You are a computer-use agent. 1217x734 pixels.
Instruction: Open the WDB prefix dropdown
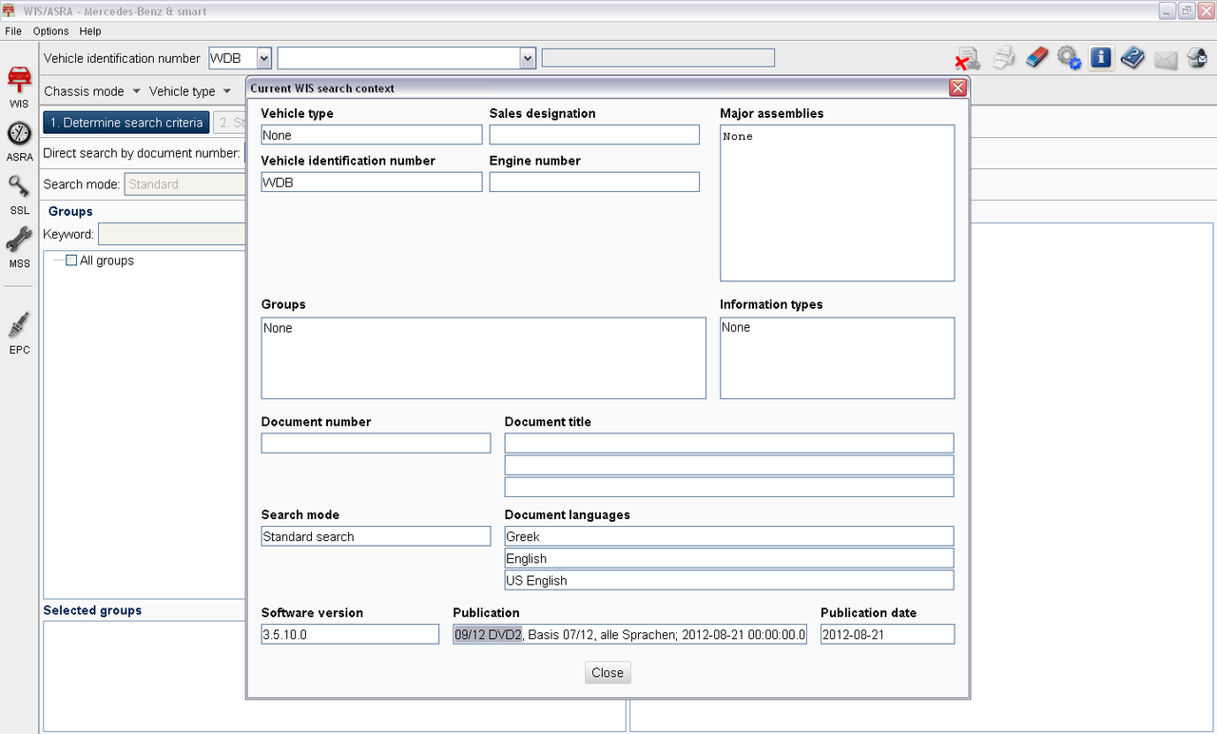point(263,58)
